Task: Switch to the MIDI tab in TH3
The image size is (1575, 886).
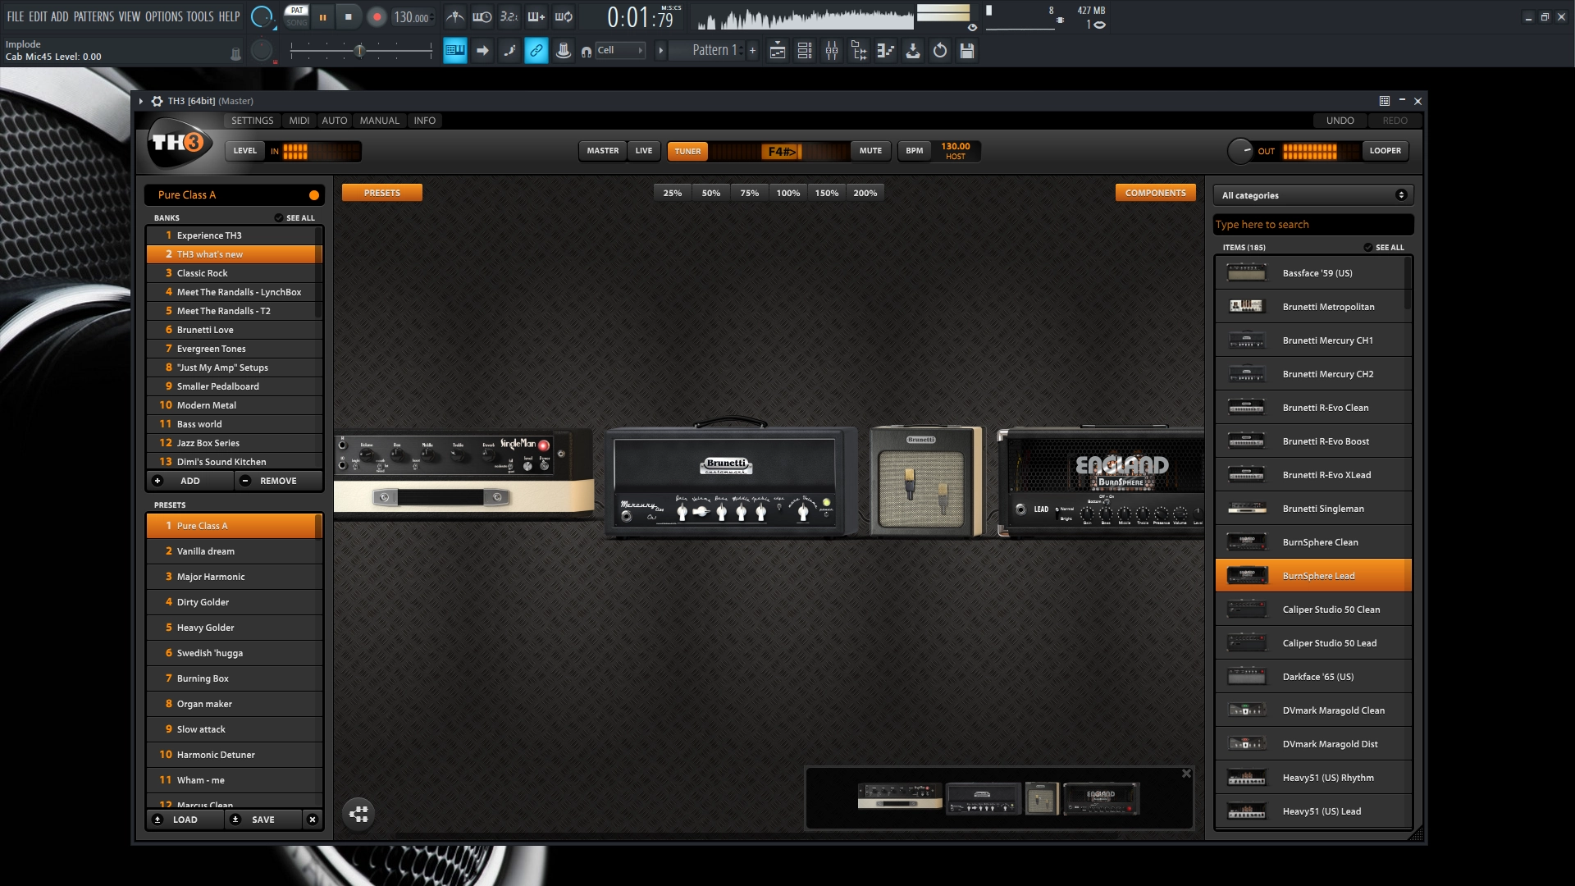Action: click(299, 121)
